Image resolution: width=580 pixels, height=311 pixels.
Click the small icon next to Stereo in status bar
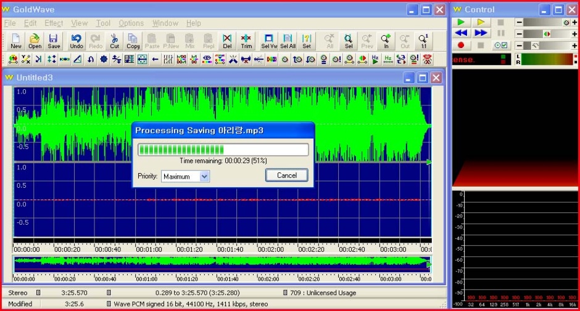point(38,293)
